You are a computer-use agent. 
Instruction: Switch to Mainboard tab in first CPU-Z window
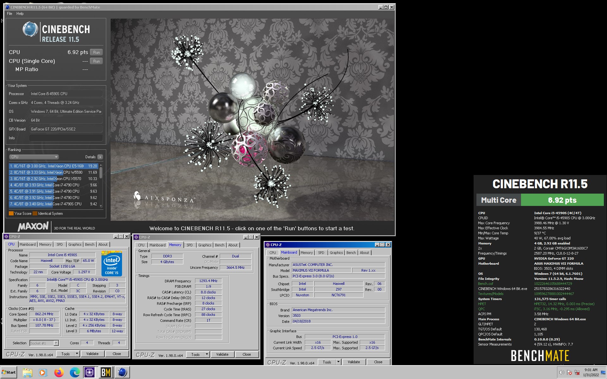pyautogui.click(x=28, y=244)
